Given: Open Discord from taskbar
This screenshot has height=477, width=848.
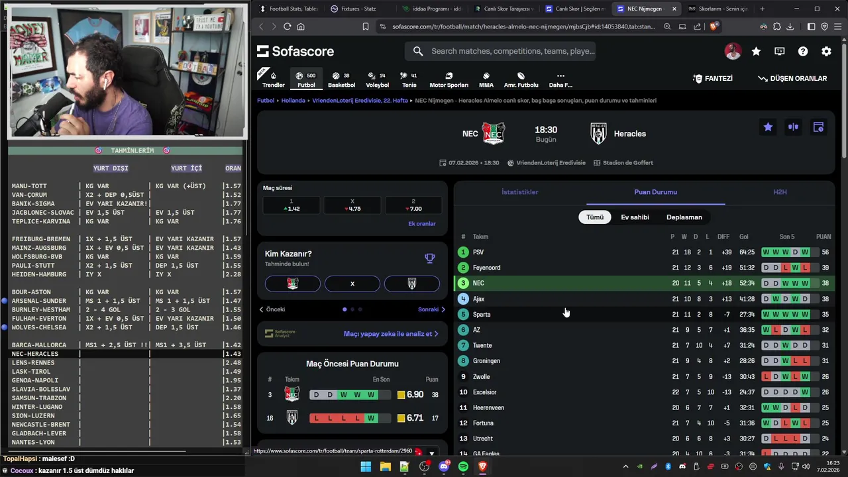Looking at the screenshot, I should (444, 466).
